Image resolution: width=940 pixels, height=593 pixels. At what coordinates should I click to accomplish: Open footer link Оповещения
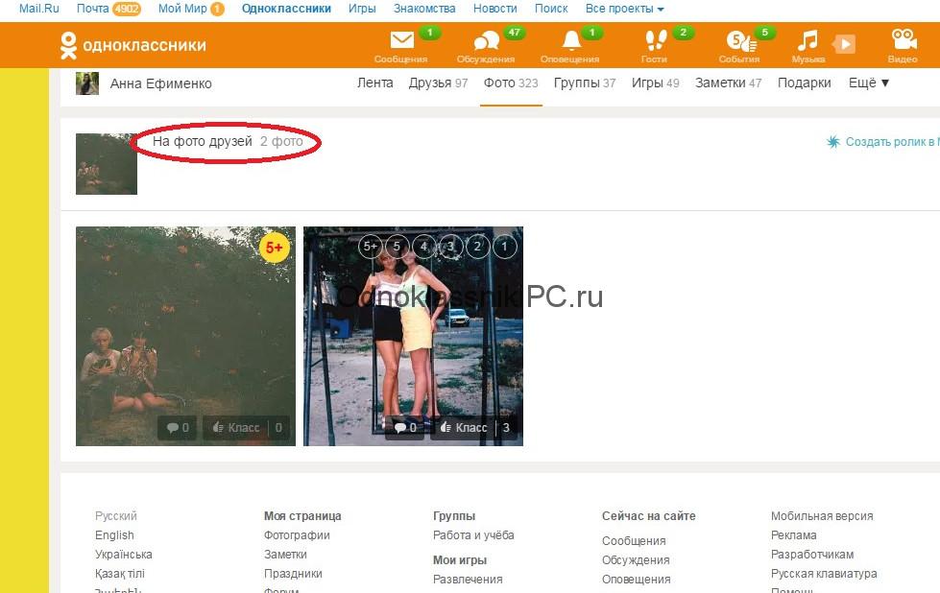(x=636, y=580)
